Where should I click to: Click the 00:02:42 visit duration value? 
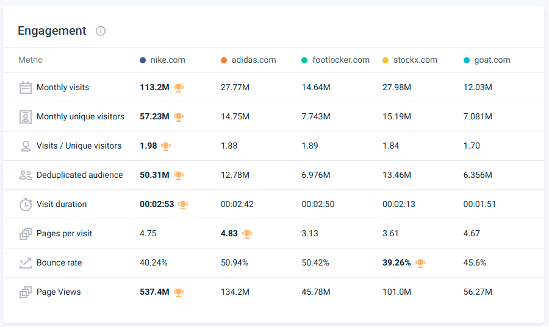tap(237, 205)
